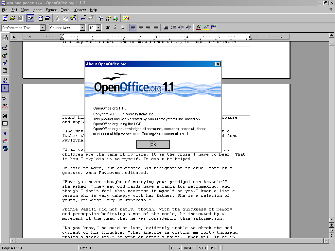Close the About OpenOffice.org dialog
This screenshot has width=335, height=251.
point(218,64)
